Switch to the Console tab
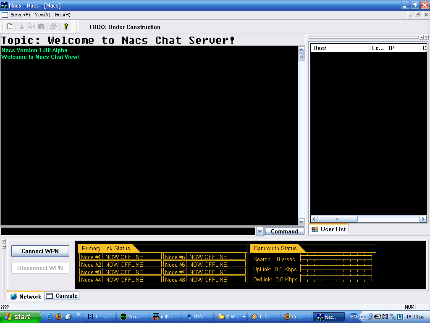This screenshot has width=430, height=323. (62, 296)
